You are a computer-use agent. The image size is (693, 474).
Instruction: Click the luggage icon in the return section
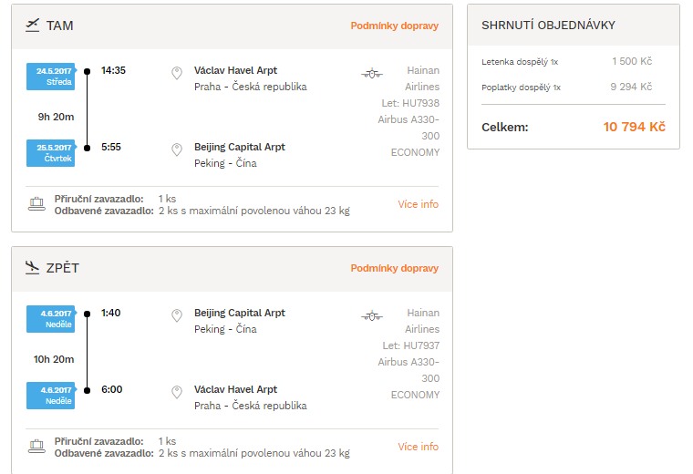pos(36,447)
